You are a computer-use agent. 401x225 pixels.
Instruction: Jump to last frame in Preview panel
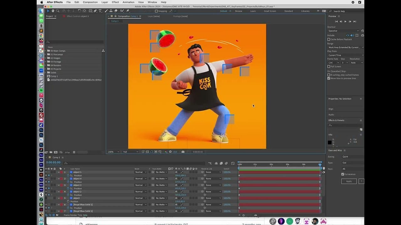click(x=355, y=22)
